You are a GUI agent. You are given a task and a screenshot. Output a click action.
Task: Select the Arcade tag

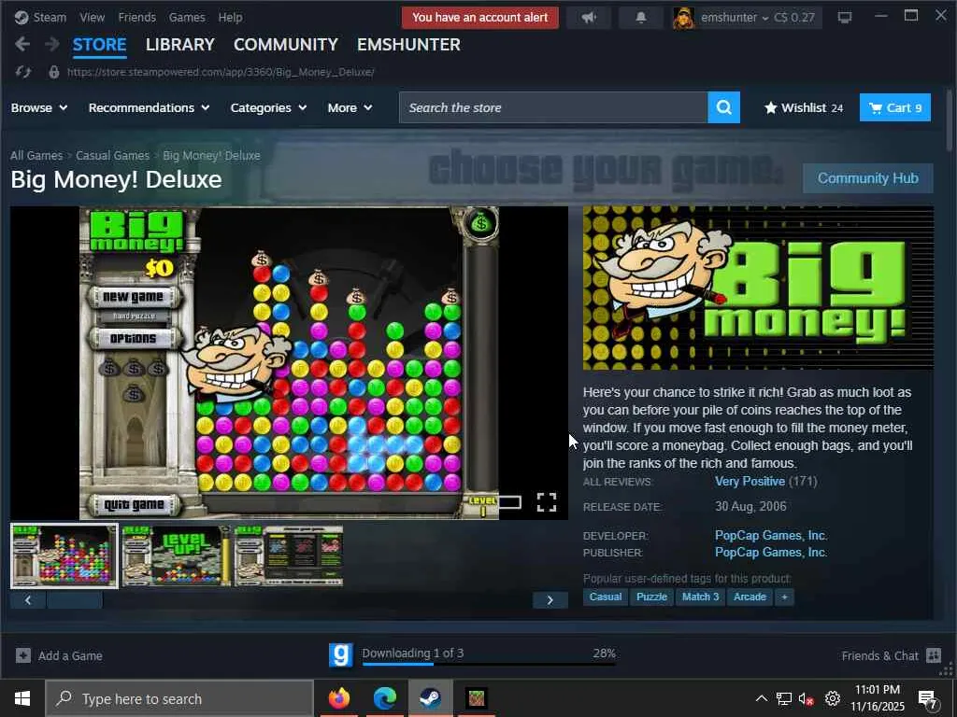(x=750, y=597)
